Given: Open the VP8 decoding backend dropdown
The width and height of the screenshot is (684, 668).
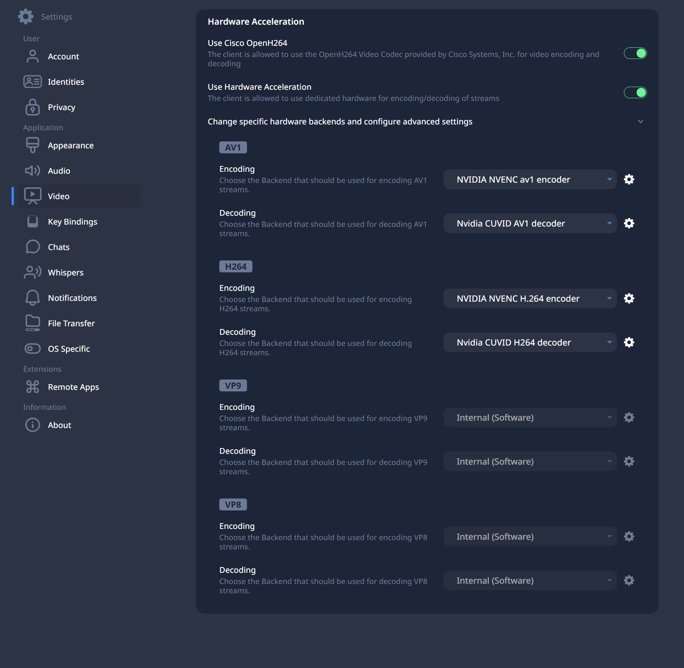Looking at the screenshot, I should pyautogui.click(x=530, y=581).
